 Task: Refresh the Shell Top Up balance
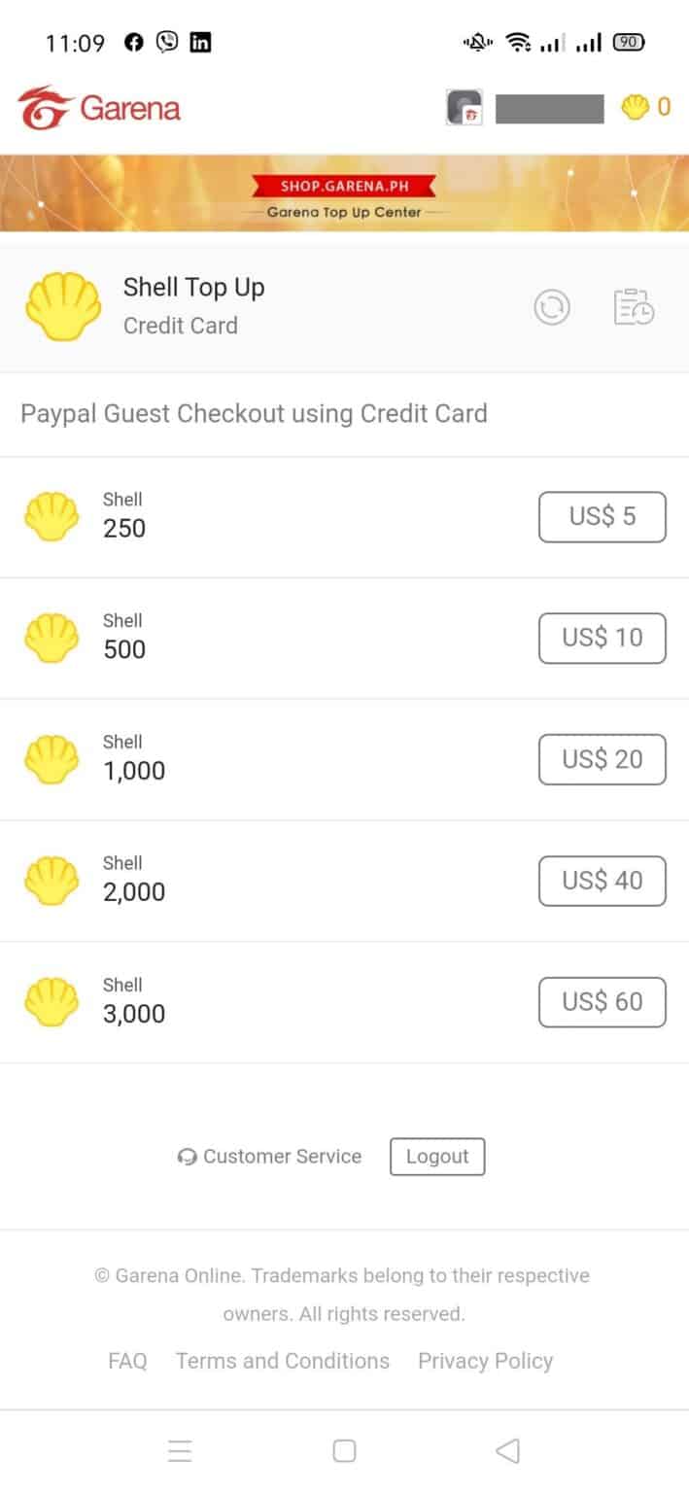[552, 307]
